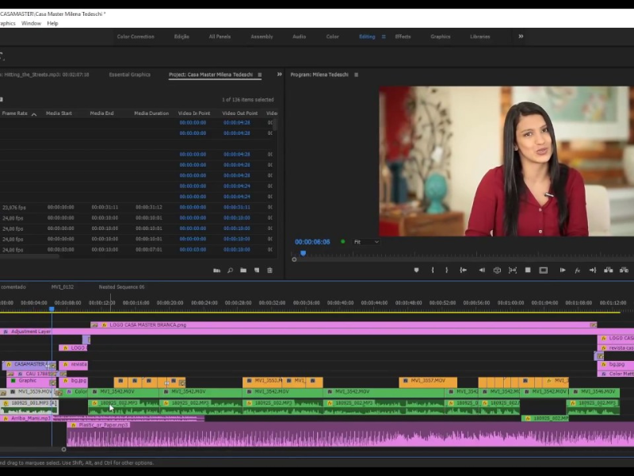This screenshot has height=476, width=634.
Task: Create a new bin with the folder icon
Action: [x=243, y=271]
